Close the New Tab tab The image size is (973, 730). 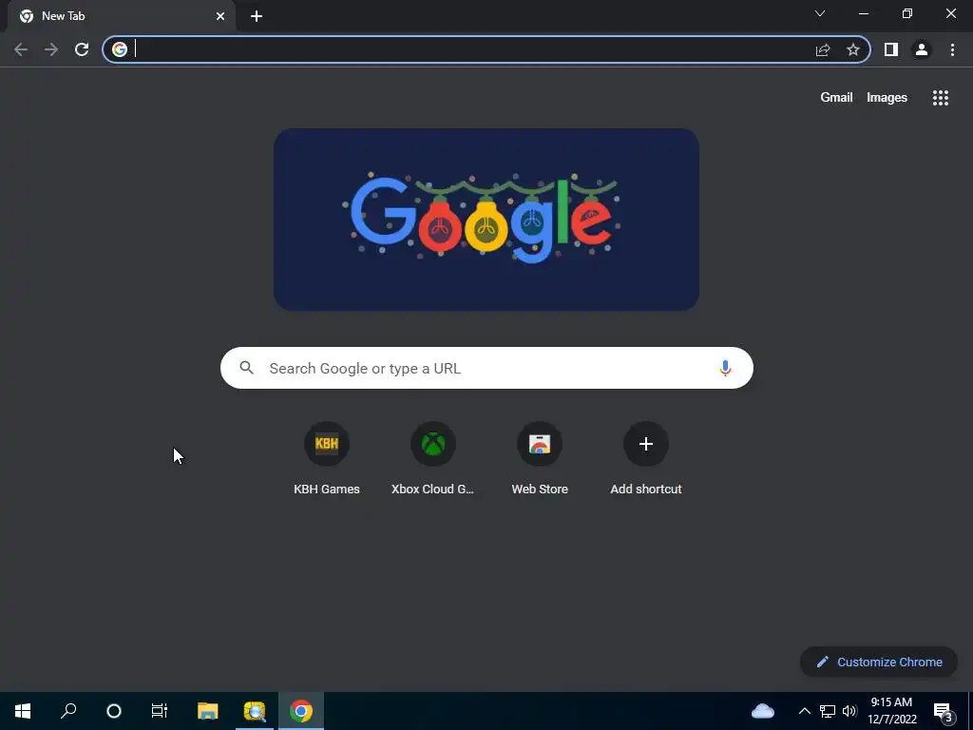[220, 16]
